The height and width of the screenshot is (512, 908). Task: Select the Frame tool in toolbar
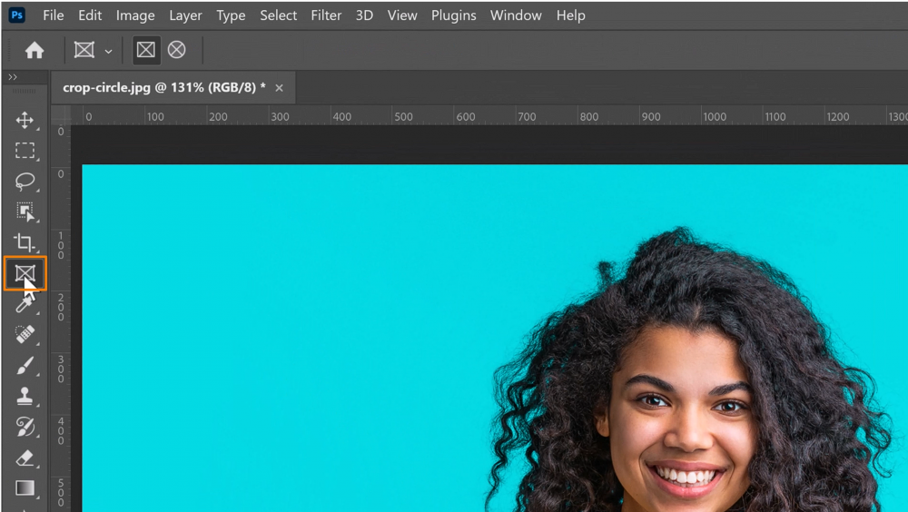click(x=25, y=273)
